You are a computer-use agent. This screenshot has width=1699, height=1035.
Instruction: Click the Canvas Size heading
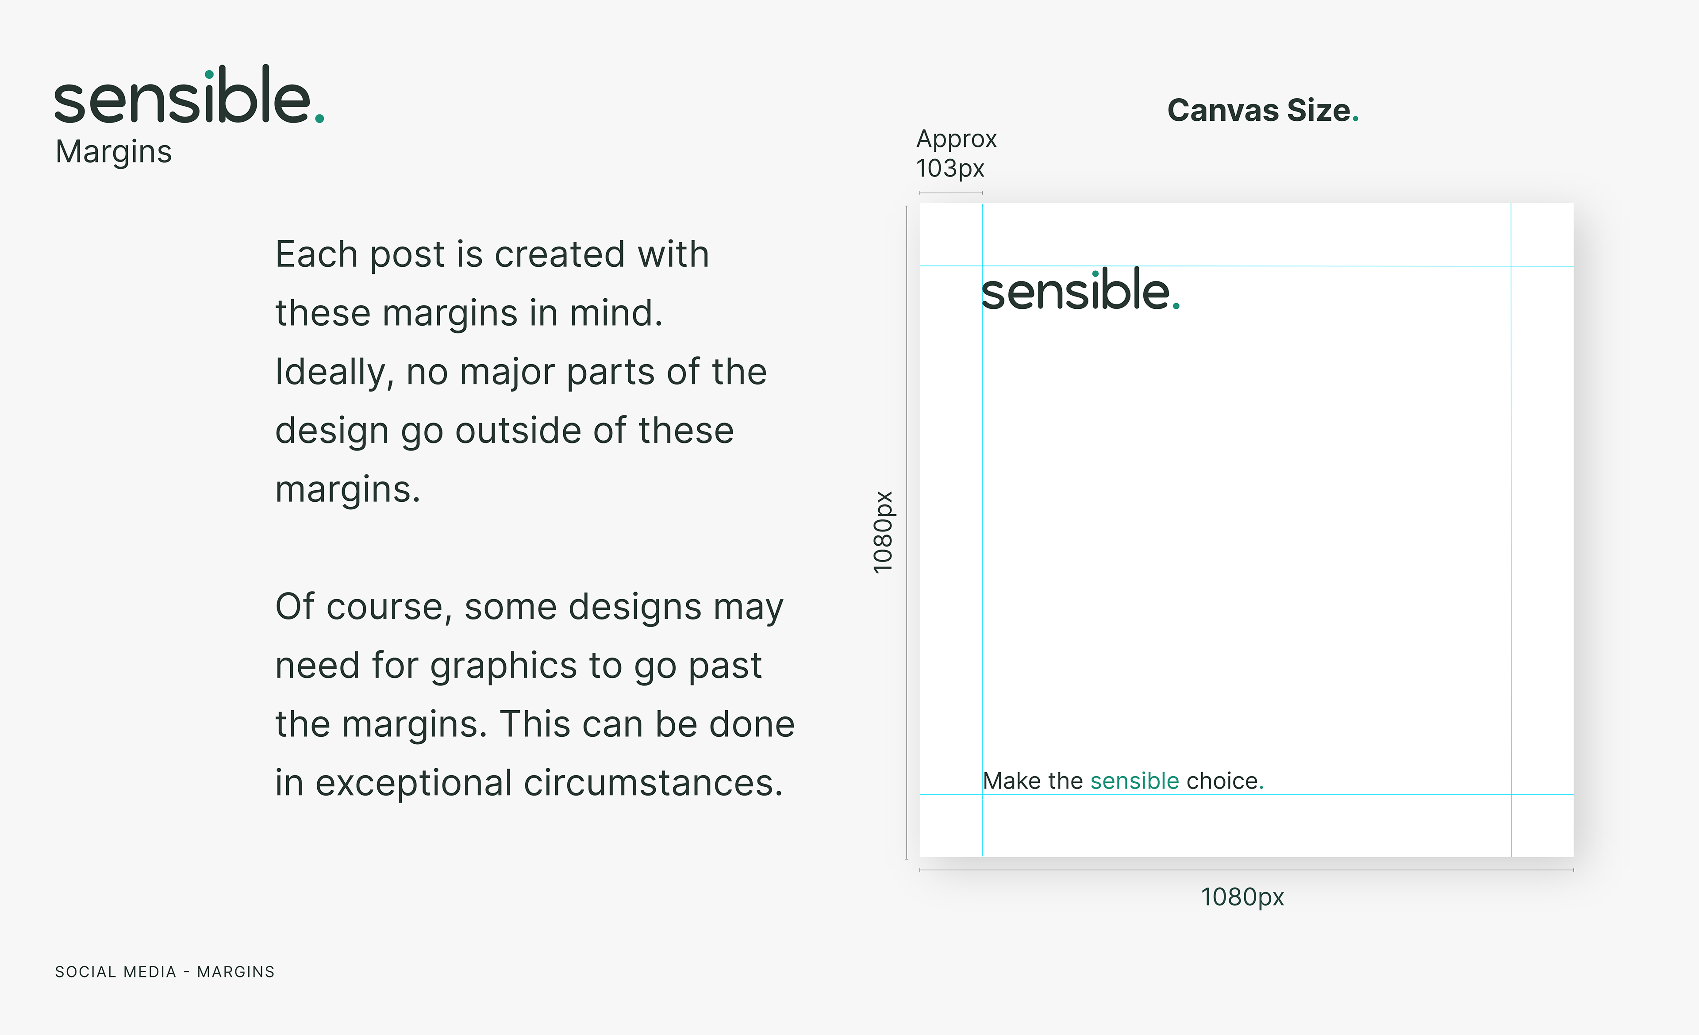(1258, 110)
